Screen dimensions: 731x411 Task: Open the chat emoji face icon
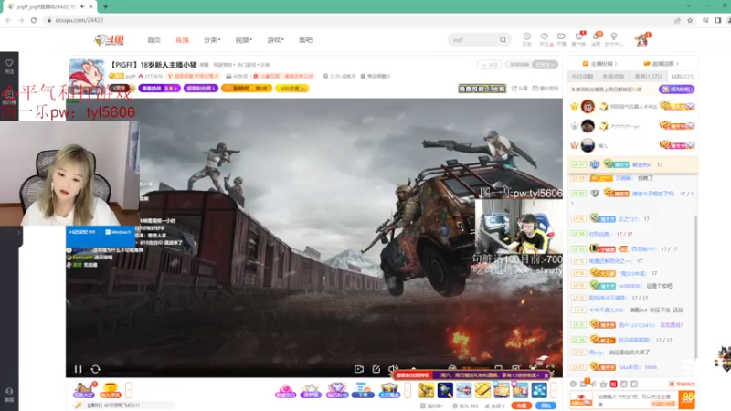tap(574, 384)
